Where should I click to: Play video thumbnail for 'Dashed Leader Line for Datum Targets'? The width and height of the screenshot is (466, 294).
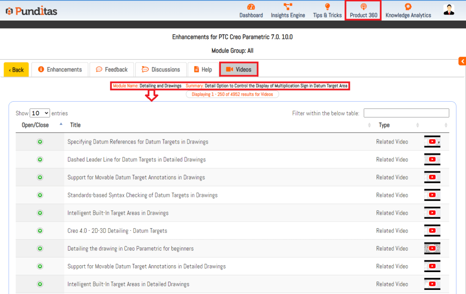coord(432,160)
